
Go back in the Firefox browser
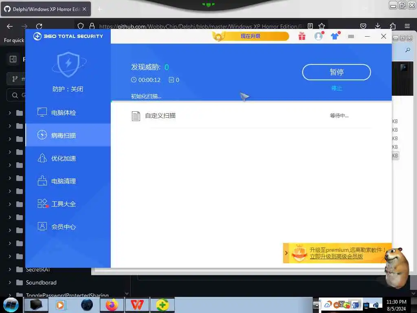[10, 26]
